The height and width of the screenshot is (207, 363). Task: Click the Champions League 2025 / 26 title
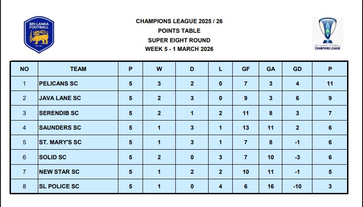pyautogui.click(x=179, y=21)
